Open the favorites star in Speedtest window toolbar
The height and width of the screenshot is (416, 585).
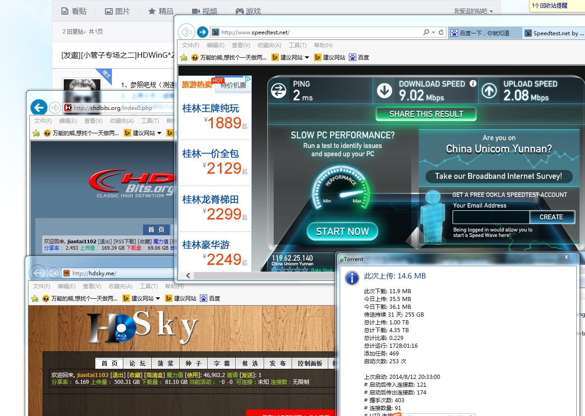(x=184, y=57)
